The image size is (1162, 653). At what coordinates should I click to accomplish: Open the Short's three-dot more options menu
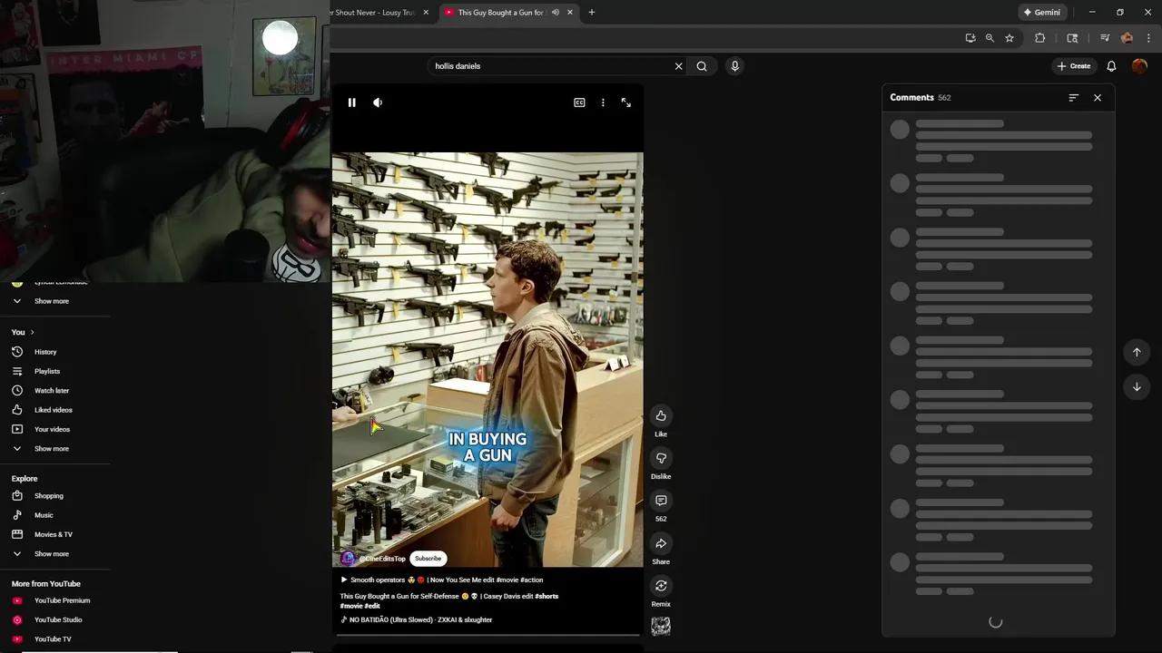tap(603, 102)
